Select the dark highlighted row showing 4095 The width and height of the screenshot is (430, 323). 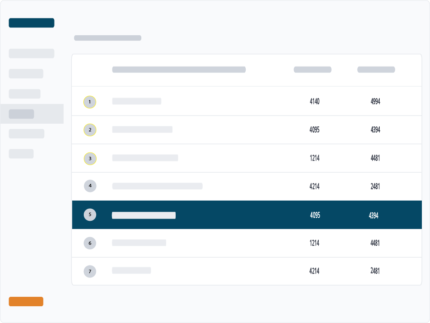pyautogui.click(x=247, y=214)
